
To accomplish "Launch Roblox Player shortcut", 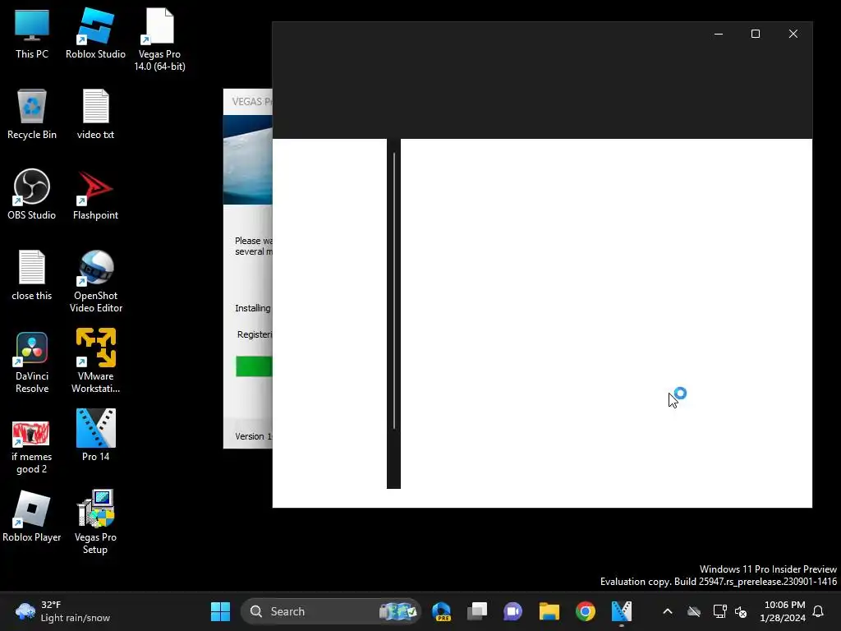I will click(32, 518).
